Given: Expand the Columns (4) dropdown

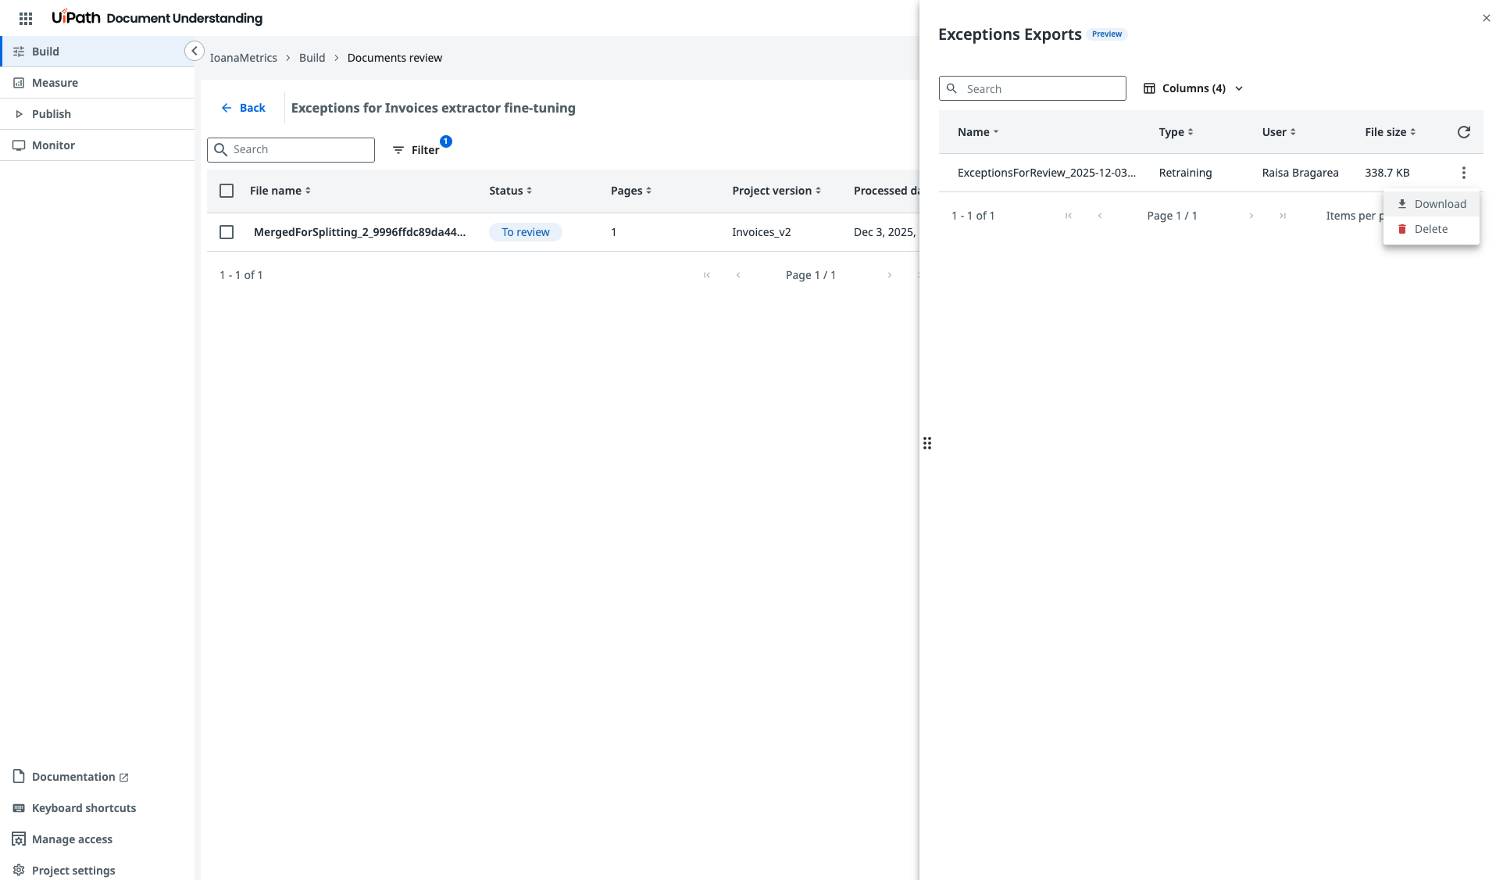Looking at the screenshot, I should [x=1193, y=88].
